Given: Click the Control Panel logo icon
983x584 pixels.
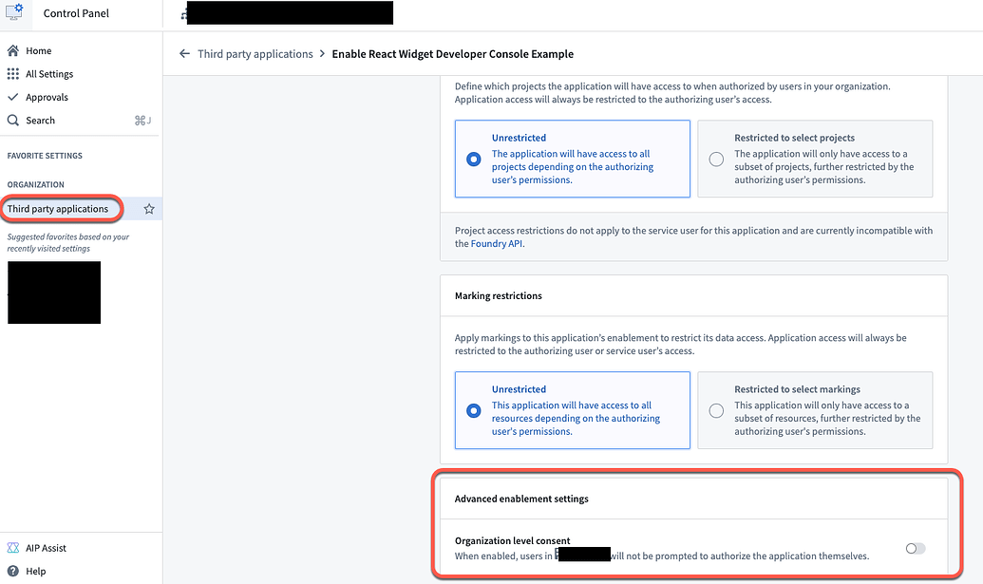Looking at the screenshot, I should pos(13,13).
